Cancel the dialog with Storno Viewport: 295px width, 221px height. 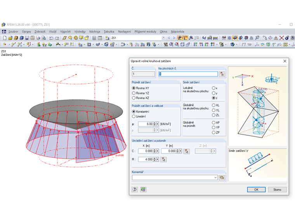pyautogui.click(x=277, y=190)
